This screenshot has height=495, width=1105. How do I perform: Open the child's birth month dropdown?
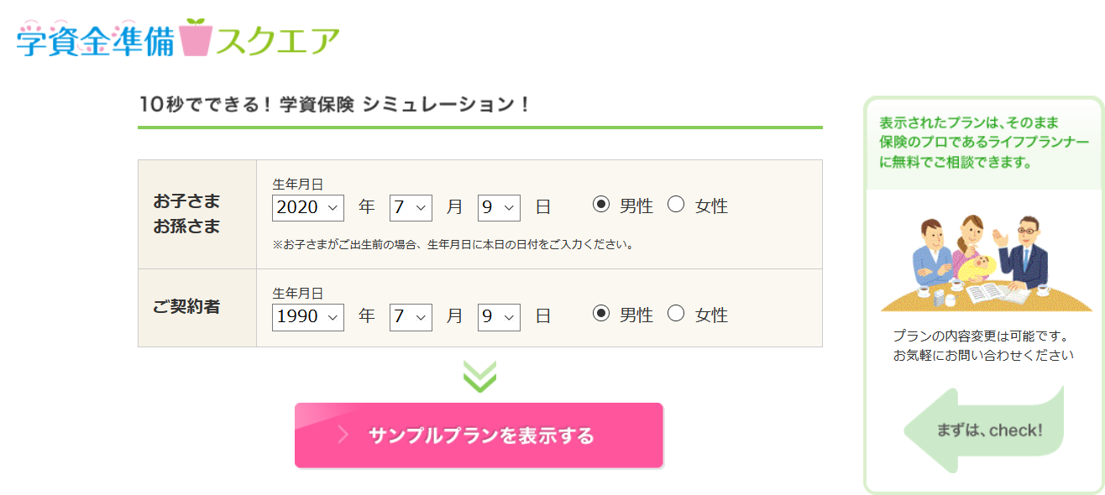point(411,207)
